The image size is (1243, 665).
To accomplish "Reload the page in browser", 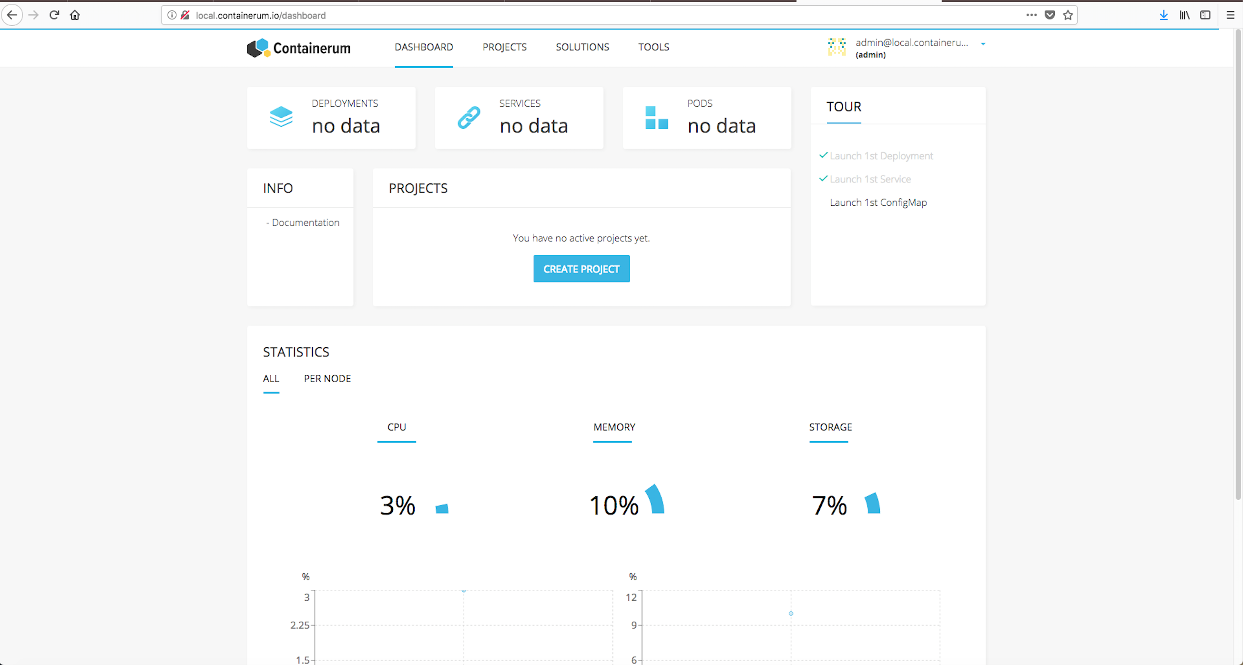I will tap(54, 15).
